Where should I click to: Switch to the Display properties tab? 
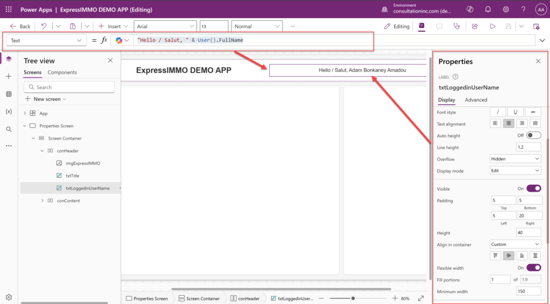[x=446, y=100]
